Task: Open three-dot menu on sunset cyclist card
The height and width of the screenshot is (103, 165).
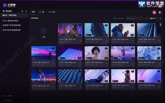Action: coord(54,64)
